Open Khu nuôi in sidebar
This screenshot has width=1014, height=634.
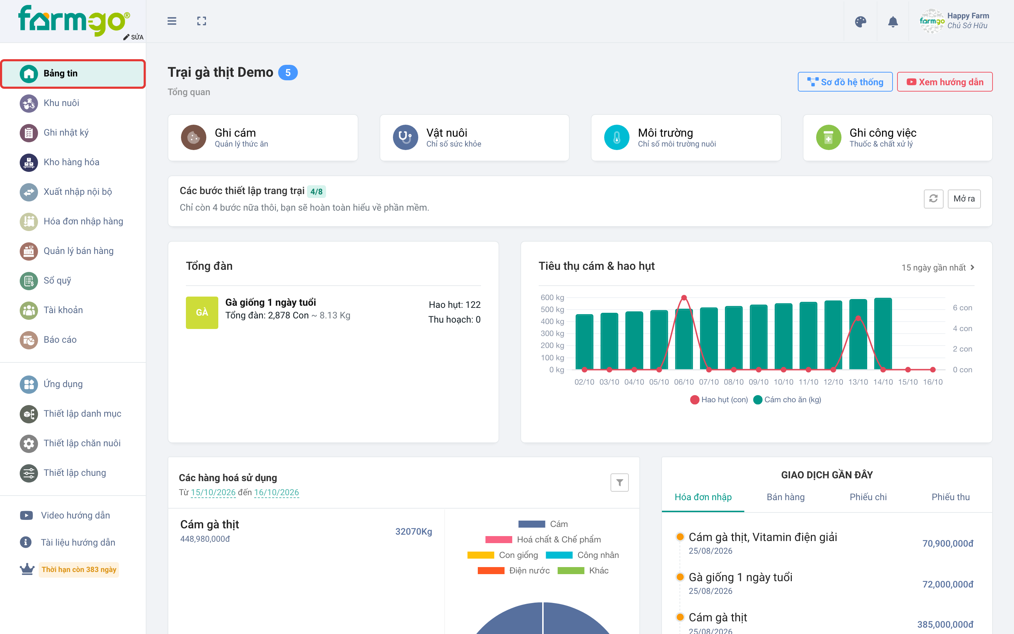(x=73, y=103)
